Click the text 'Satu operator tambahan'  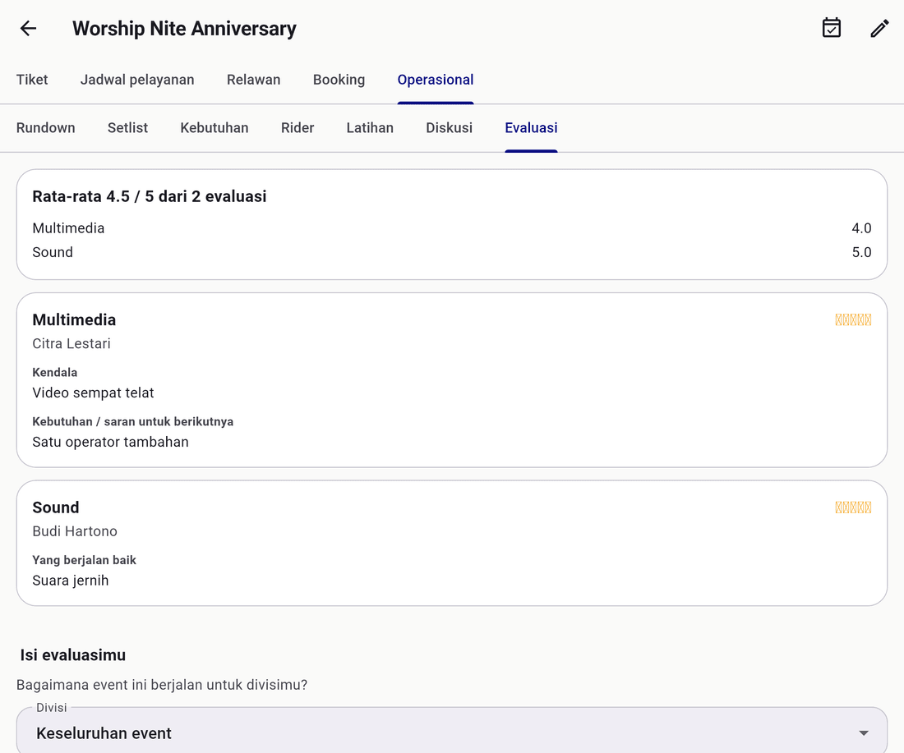[x=111, y=442]
